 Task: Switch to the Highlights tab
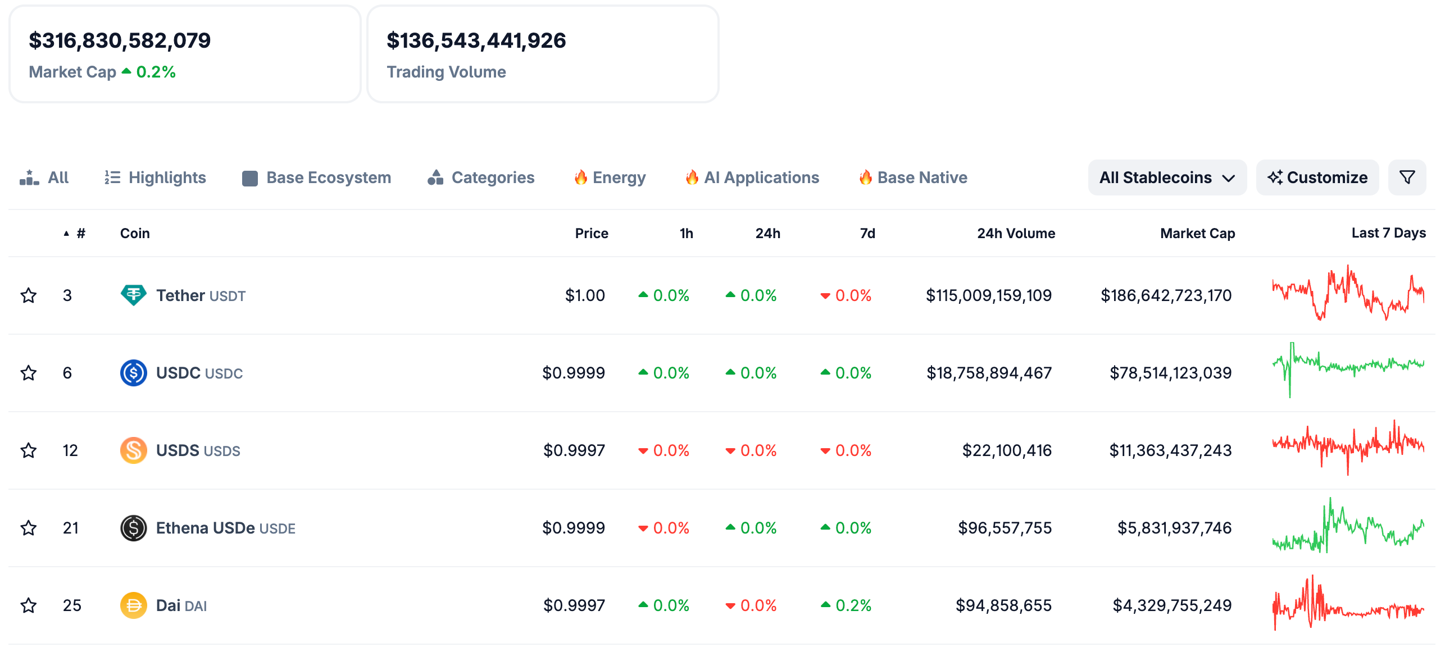click(155, 177)
